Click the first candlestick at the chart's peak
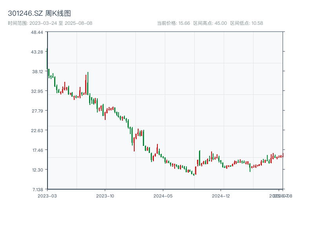The width and height of the screenshot is (314, 236). 47,59
